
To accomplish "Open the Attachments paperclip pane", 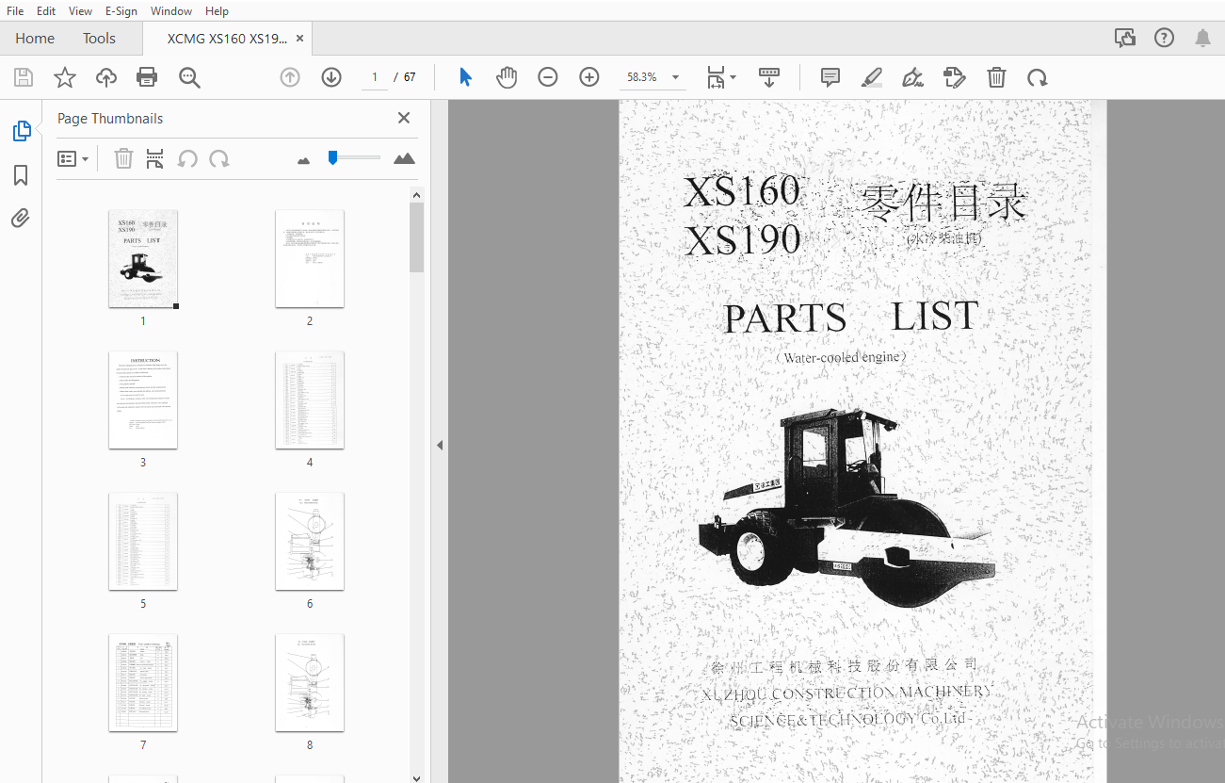I will [21, 219].
